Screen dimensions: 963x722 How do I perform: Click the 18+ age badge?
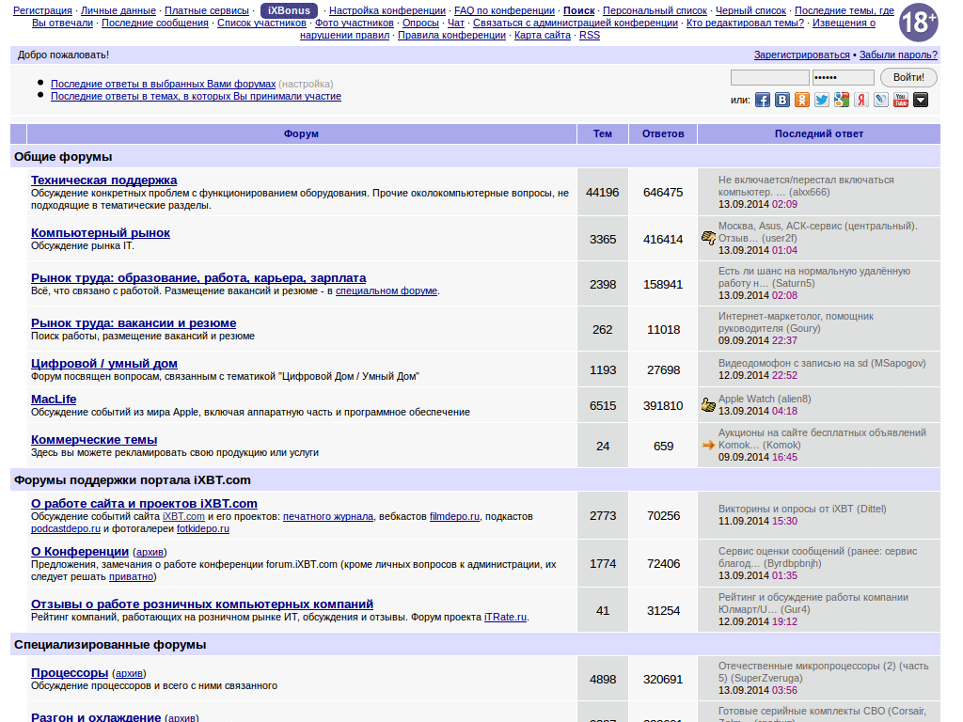point(918,23)
